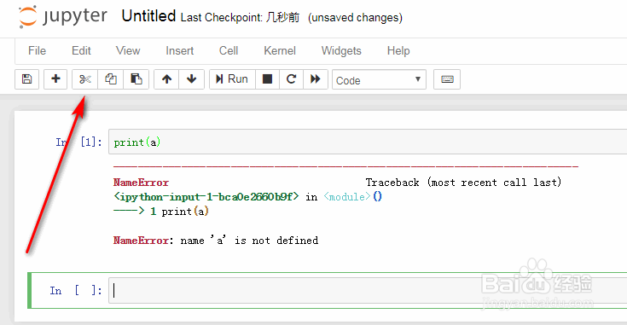627x325 pixels.
Task: Click the Last Checkpoint status text
Action: 240,18
